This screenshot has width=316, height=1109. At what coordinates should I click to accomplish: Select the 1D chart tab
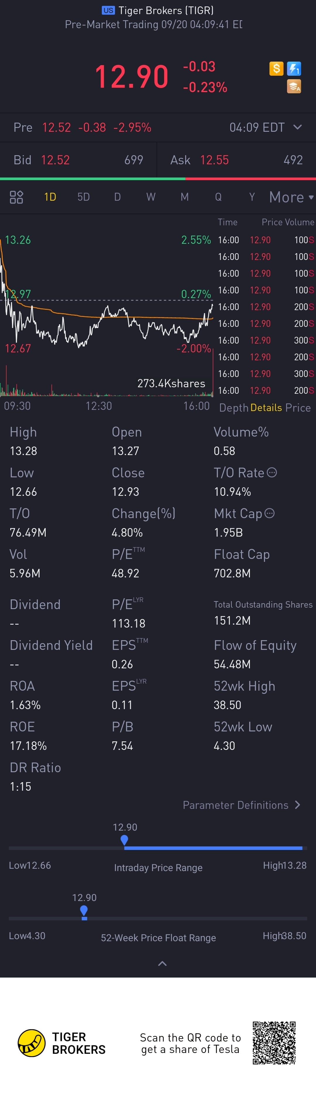tap(50, 197)
